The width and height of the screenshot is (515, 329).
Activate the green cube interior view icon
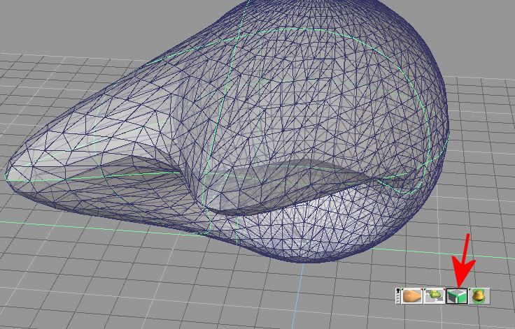coord(457,296)
